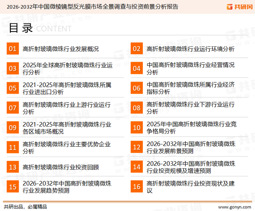
Task: Select chapter 高折射玻璃微珠行业运行环境分析
Action: click(x=190, y=49)
